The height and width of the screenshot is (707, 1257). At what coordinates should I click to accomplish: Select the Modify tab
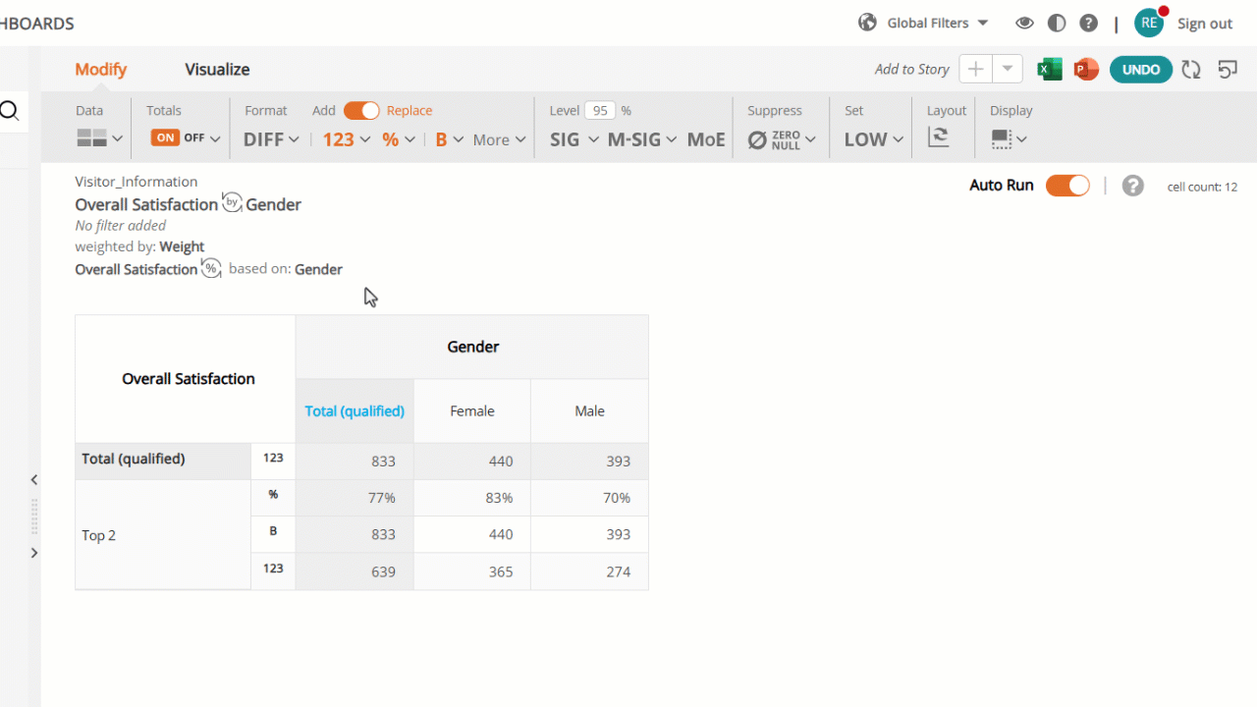tap(101, 70)
